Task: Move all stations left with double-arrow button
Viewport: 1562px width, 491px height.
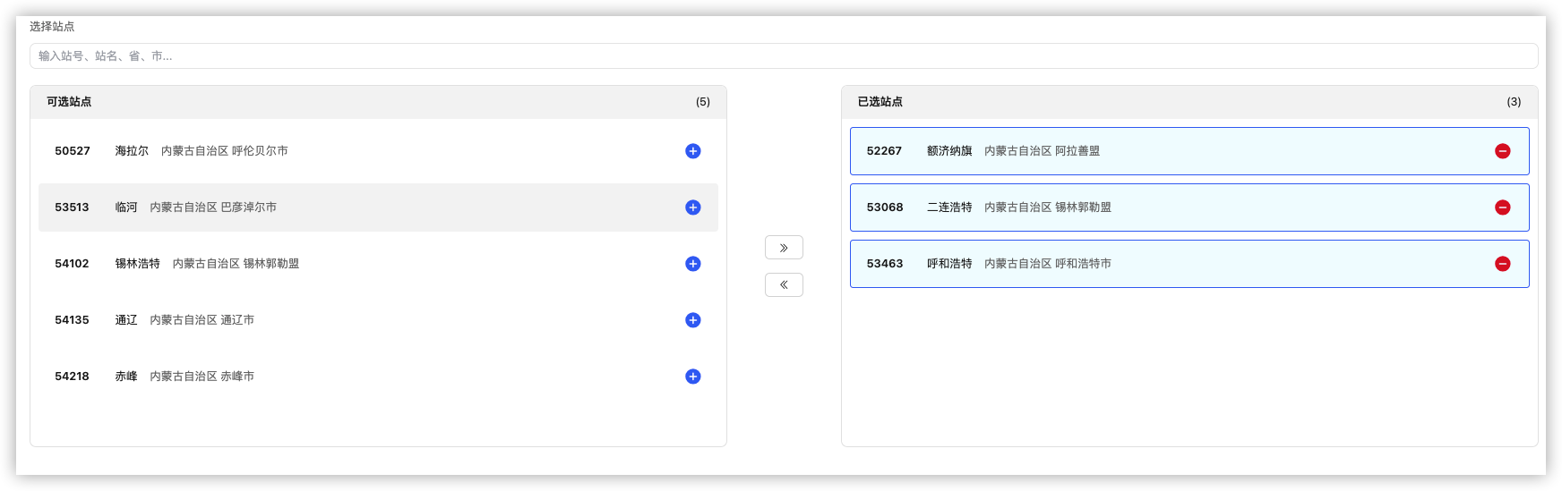Action: [x=784, y=284]
